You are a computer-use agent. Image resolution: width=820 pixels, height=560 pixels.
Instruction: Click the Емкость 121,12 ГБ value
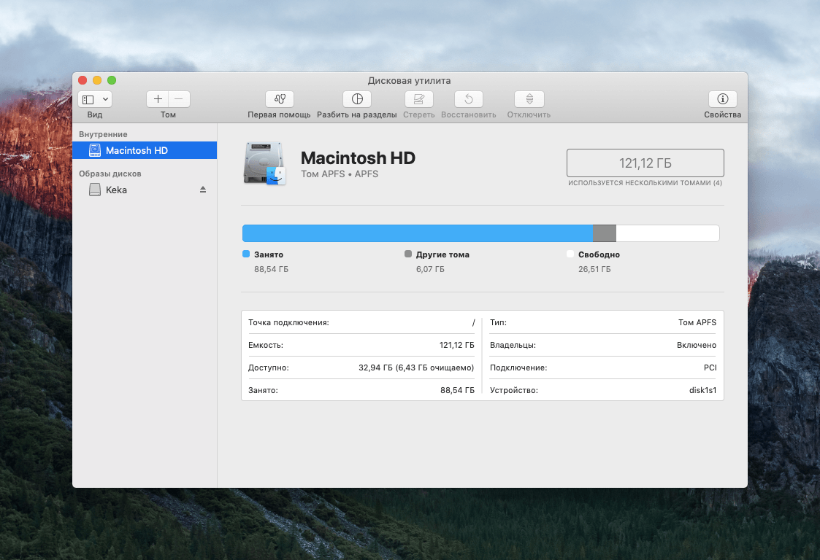click(457, 346)
